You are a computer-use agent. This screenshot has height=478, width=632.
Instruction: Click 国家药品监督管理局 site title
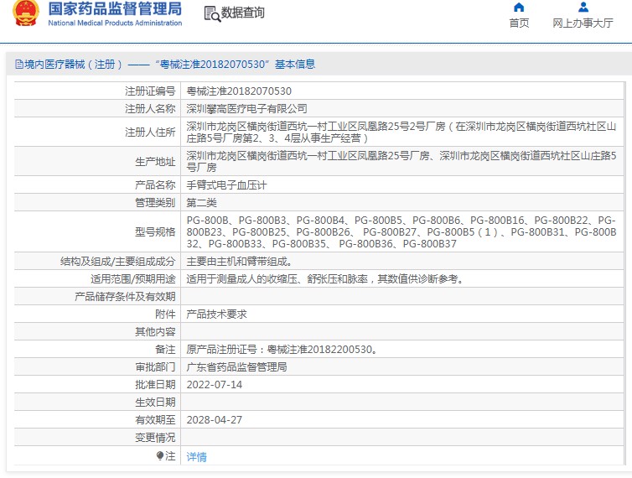click(x=115, y=9)
